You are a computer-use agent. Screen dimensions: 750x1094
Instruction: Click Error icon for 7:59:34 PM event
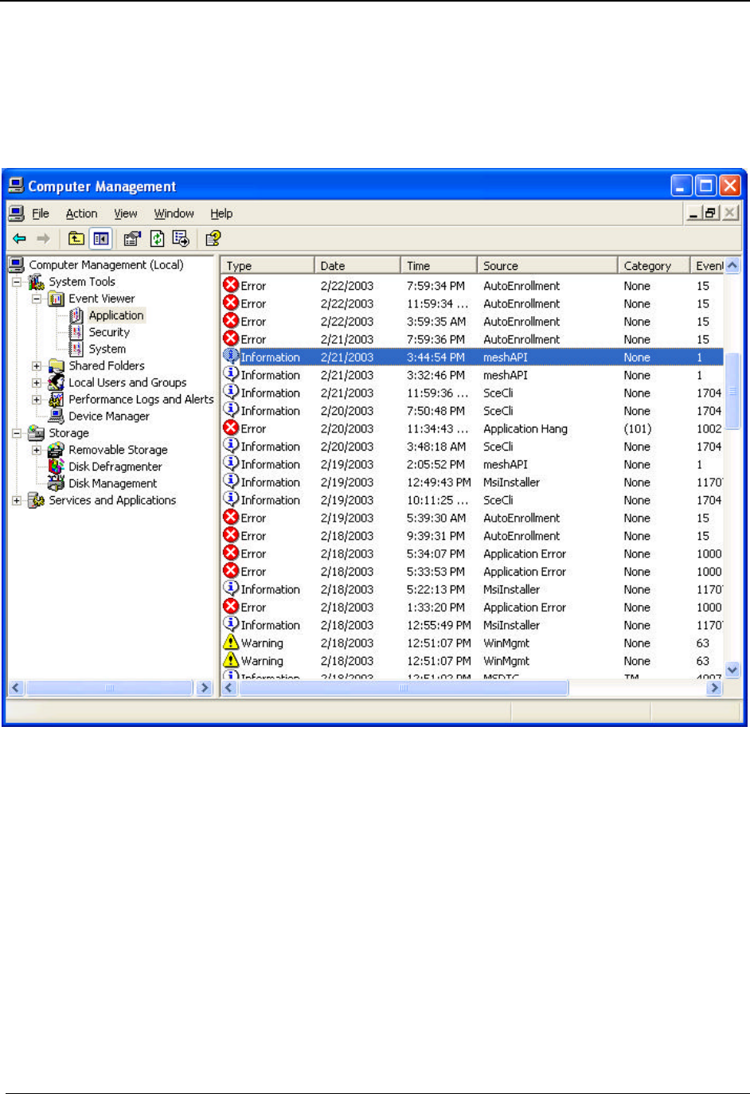(231, 285)
